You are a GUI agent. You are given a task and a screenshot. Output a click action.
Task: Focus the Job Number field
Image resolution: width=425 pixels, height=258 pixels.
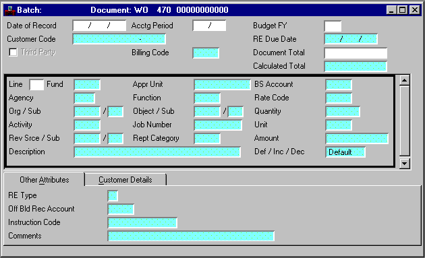(218, 125)
